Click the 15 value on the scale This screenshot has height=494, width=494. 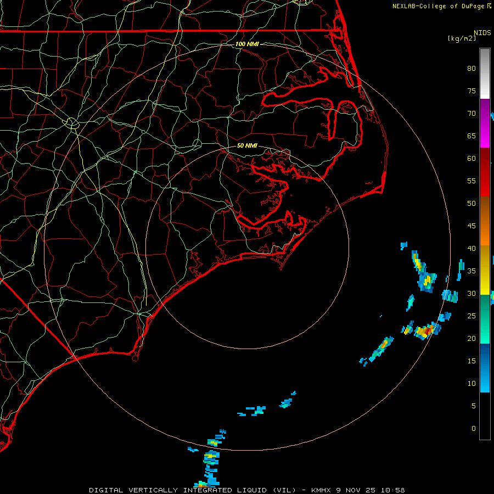(471, 361)
